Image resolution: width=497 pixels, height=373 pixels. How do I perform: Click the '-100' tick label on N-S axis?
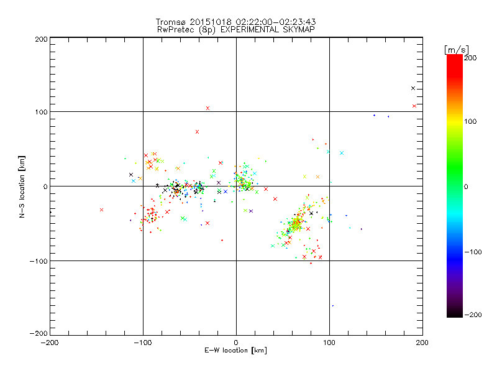39,261
